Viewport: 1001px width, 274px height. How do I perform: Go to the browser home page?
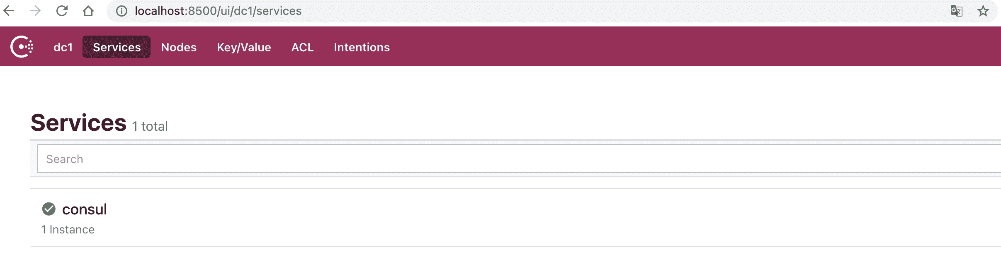[88, 11]
